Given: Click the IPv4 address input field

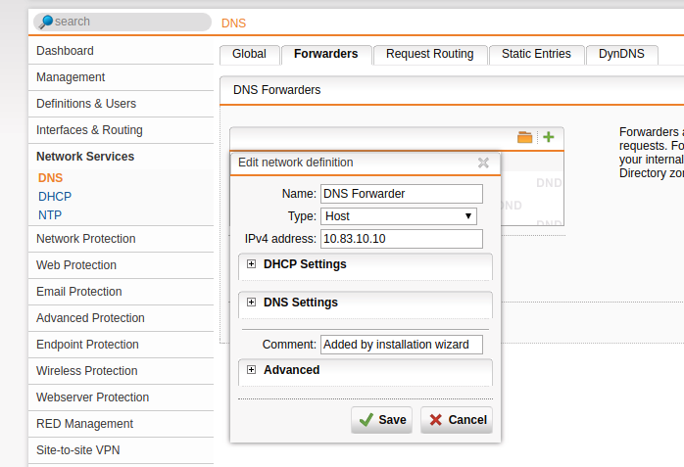Looking at the screenshot, I should pos(402,239).
